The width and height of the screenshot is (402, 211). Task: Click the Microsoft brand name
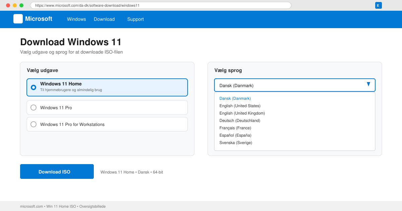(39, 19)
